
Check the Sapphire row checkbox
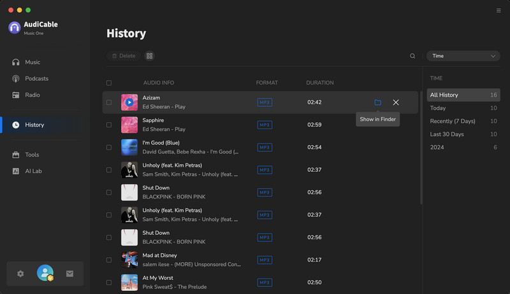pos(109,125)
